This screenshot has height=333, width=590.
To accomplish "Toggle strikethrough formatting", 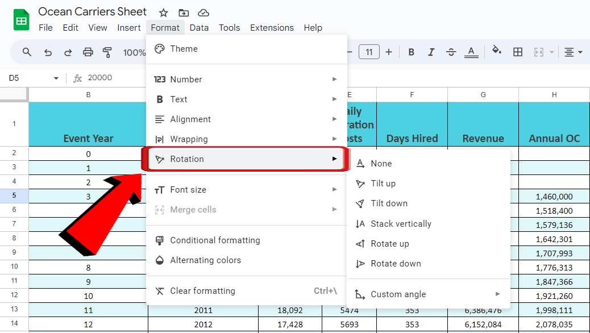I will click(451, 52).
